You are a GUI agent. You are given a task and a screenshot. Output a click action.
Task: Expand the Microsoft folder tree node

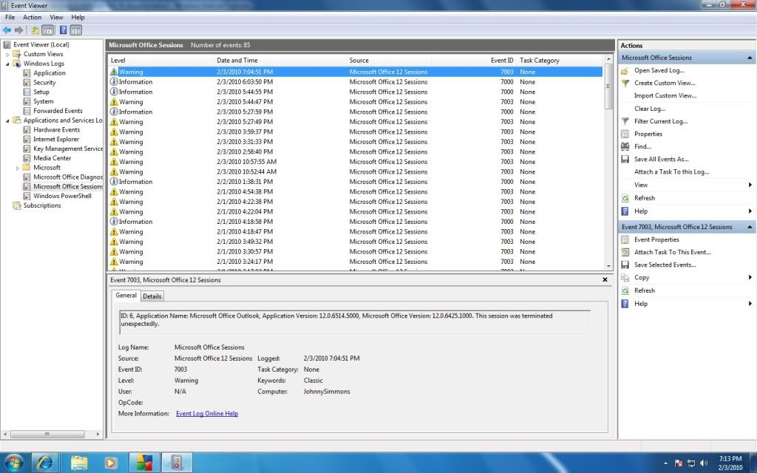[x=18, y=168]
